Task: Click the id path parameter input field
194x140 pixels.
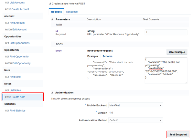Action: pyautogui.click(x=166, y=32)
